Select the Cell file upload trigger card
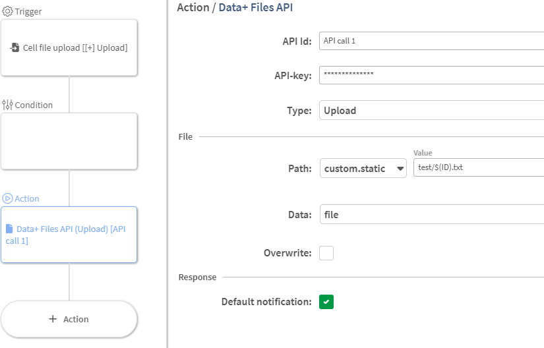The height and width of the screenshot is (348, 544). [69, 48]
